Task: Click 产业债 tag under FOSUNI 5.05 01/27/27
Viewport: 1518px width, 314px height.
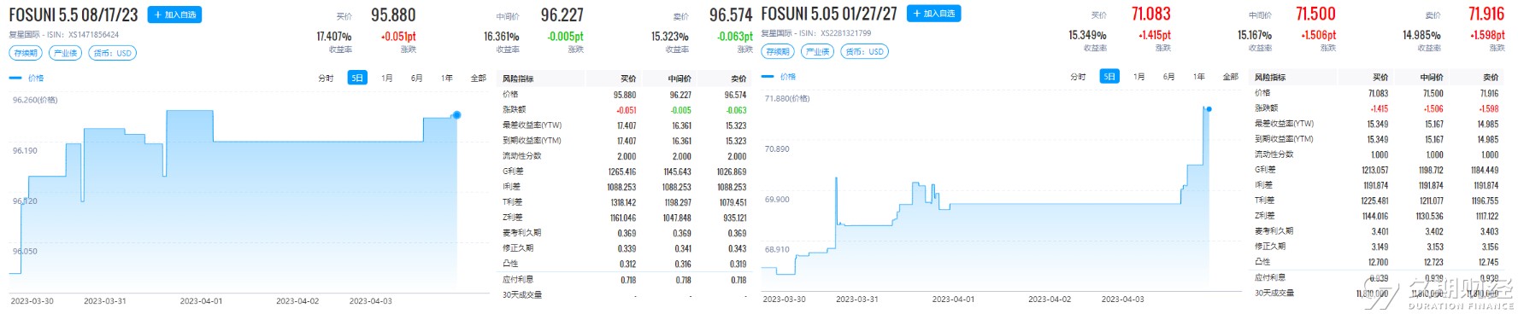Action: 817,51
